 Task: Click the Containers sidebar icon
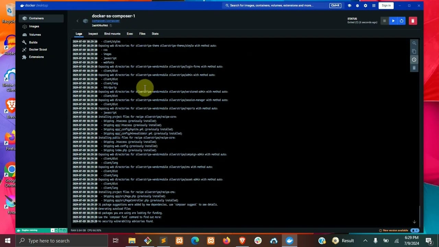click(x=24, y=18)
